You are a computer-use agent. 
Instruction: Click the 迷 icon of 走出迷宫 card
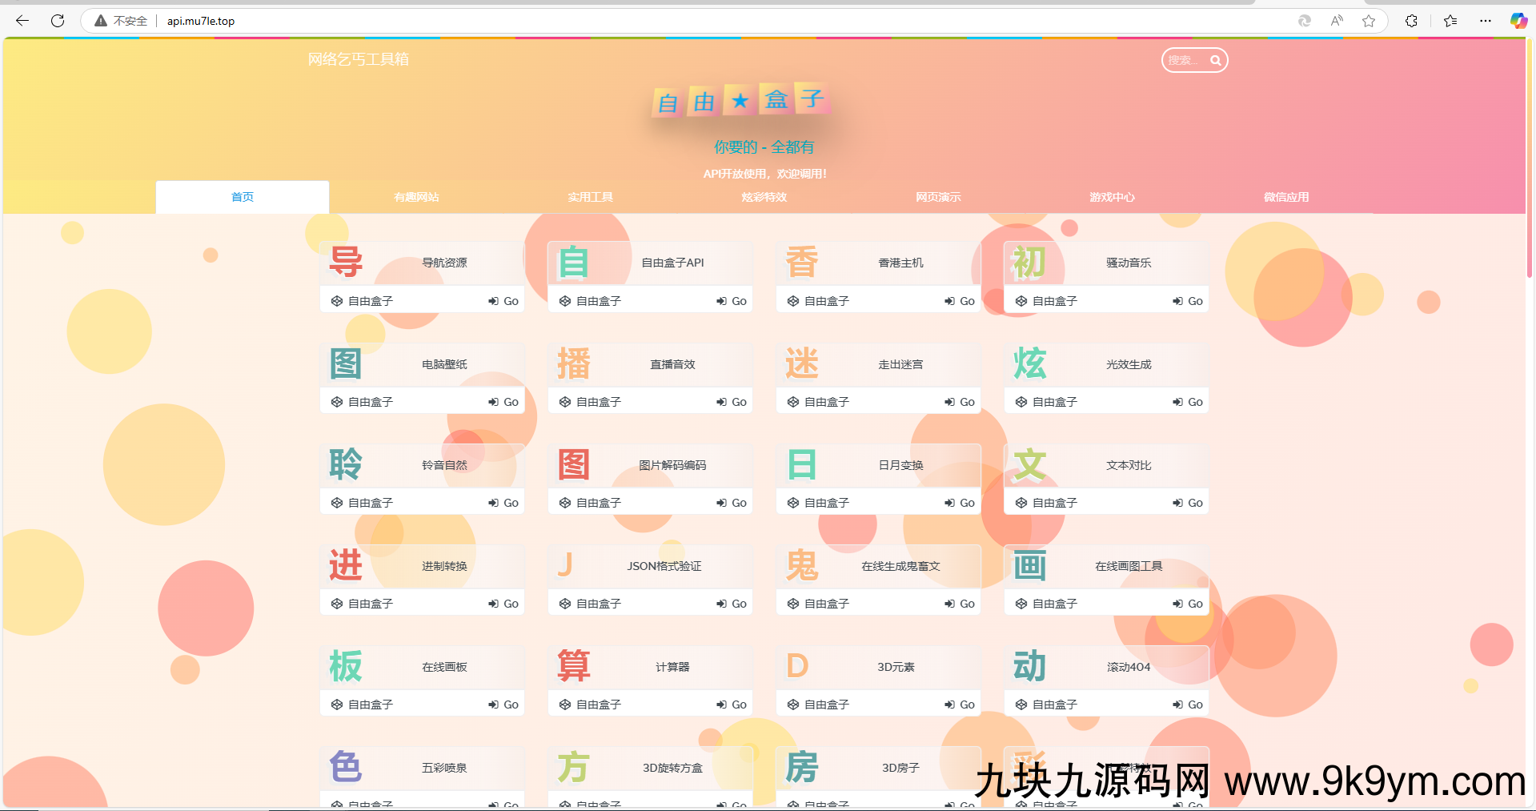[802, 363]
